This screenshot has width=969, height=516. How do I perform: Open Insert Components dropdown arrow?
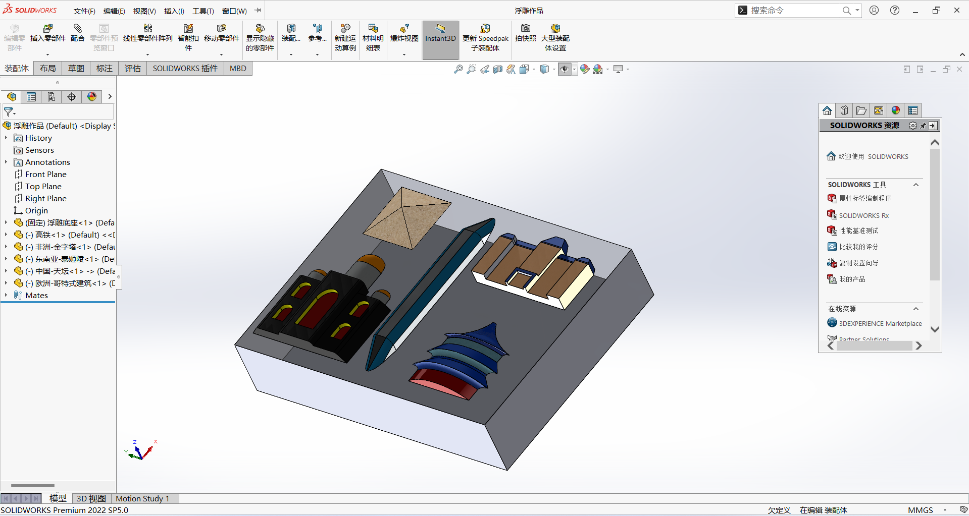(47, 54)
